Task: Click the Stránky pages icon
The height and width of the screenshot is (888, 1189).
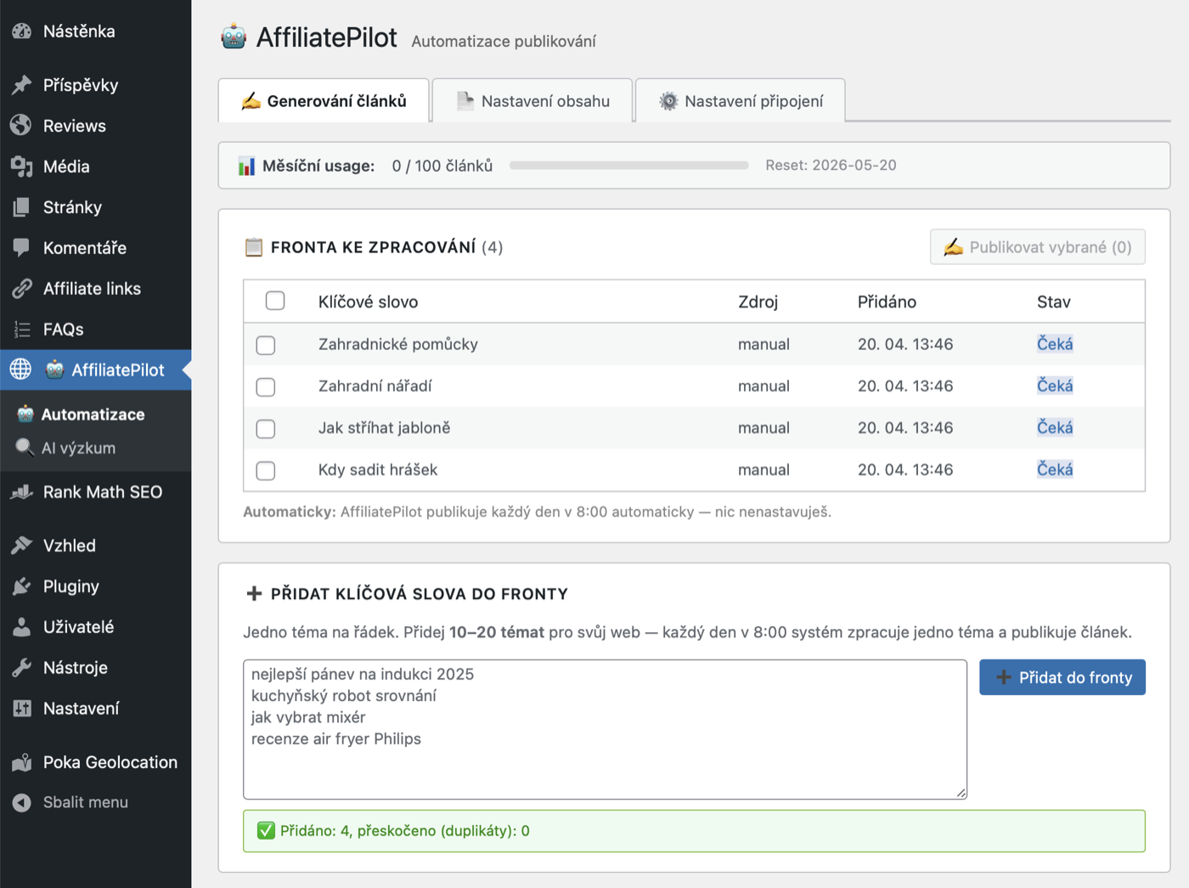Action: tap(22, 207)
